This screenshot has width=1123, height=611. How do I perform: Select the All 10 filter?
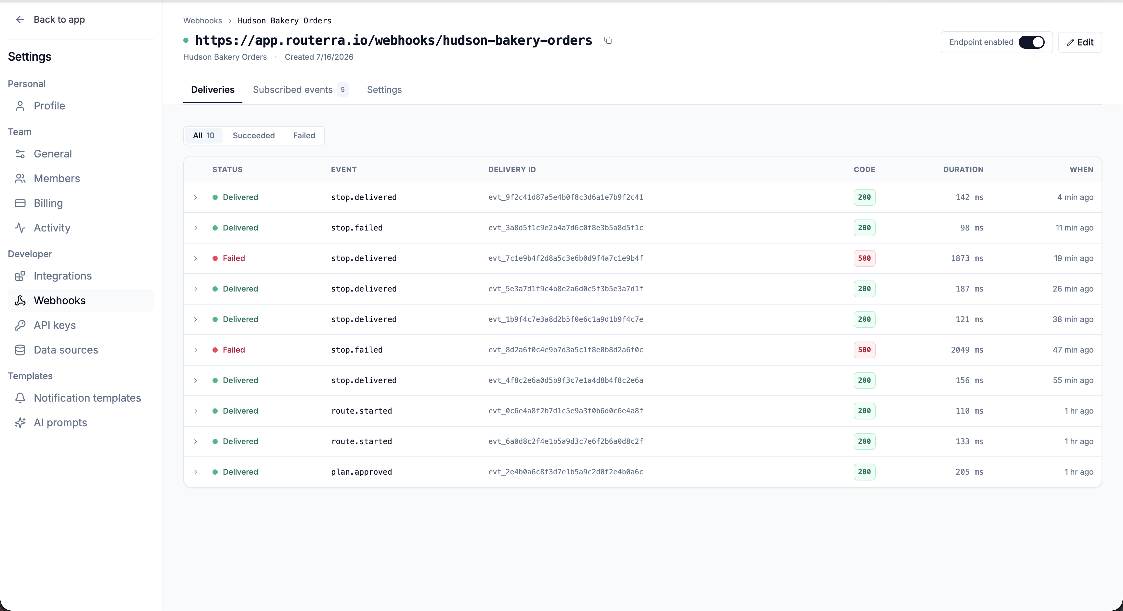(x=204, y=135)
